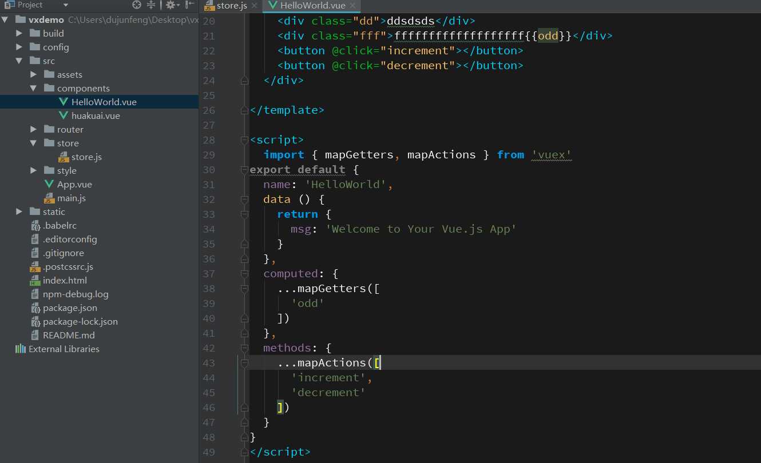Image resolution: width=761 pixels, height=463 pixels.
Task: Fold export default block at line 30
Action: click(244, 169)
